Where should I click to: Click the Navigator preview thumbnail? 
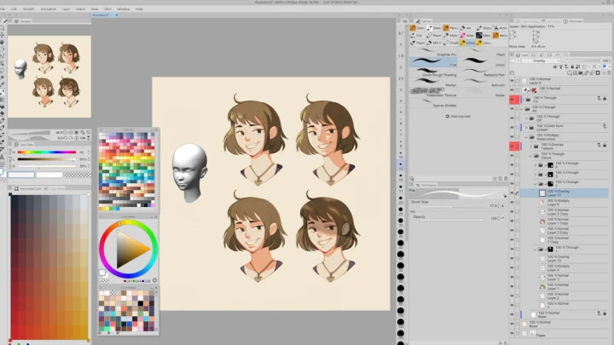(x=49, y=77)
